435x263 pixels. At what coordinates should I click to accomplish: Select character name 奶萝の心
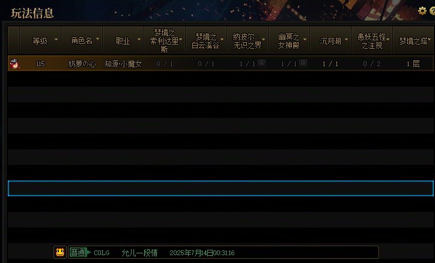(82, 64)
